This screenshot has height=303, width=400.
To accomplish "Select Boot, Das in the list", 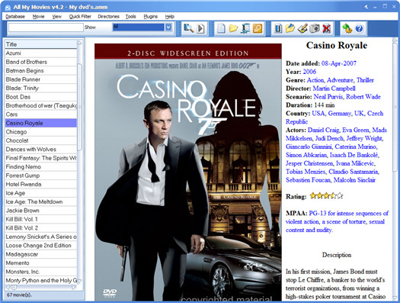I will tap(41, 97).
